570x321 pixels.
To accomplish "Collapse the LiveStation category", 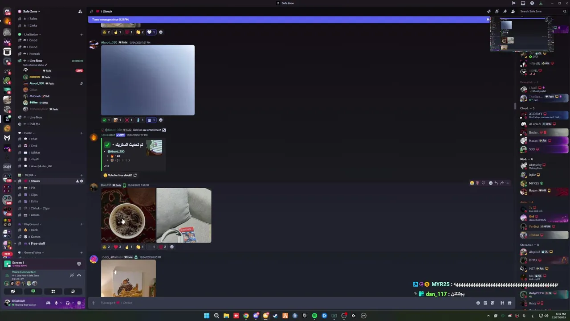I will coord(30,34).
